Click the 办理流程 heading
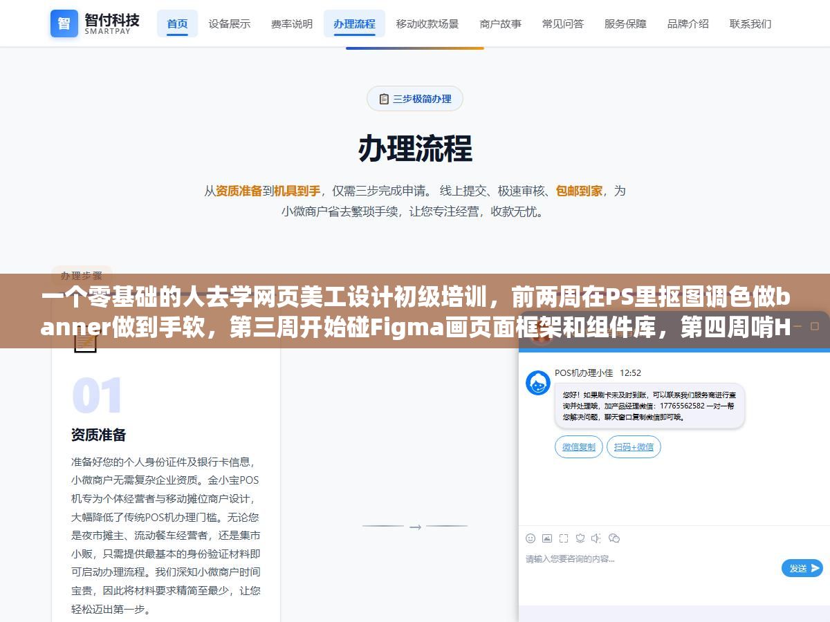Viewport: 830px width, 622px height. [x=415, y=148]
